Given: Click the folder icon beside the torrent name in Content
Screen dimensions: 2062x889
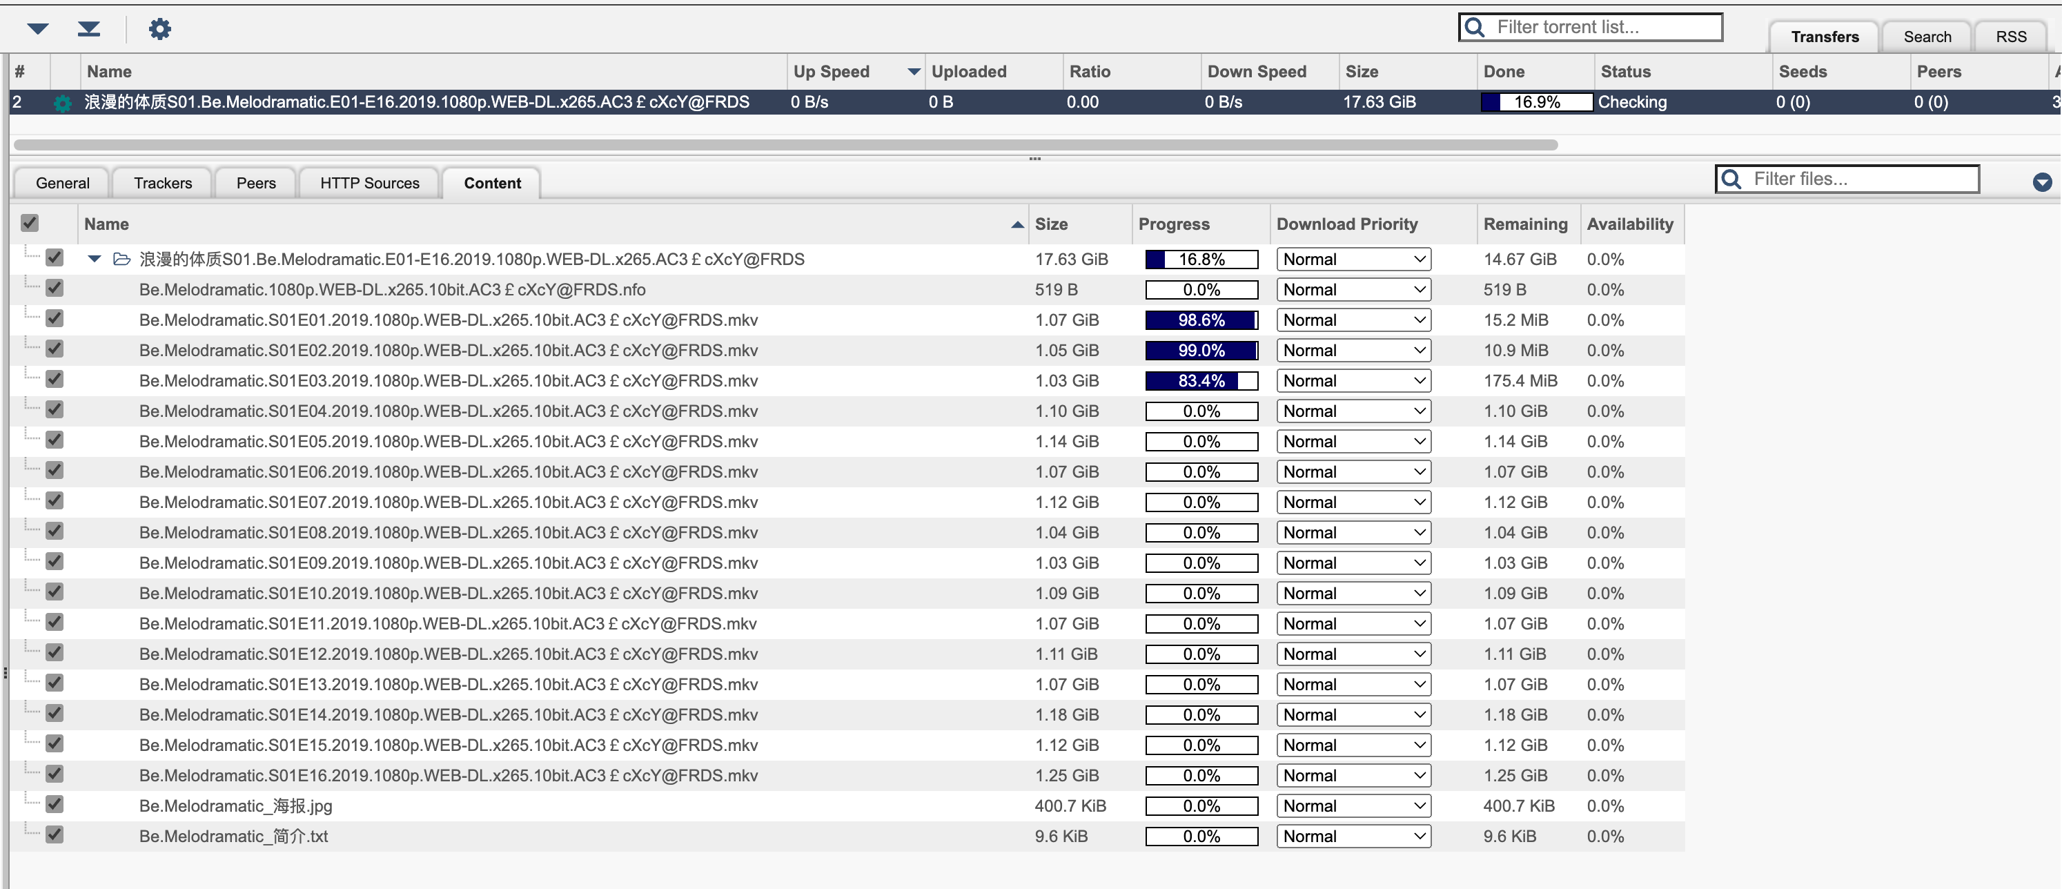Looking at the screenshot, I should (x=121, y=259).
